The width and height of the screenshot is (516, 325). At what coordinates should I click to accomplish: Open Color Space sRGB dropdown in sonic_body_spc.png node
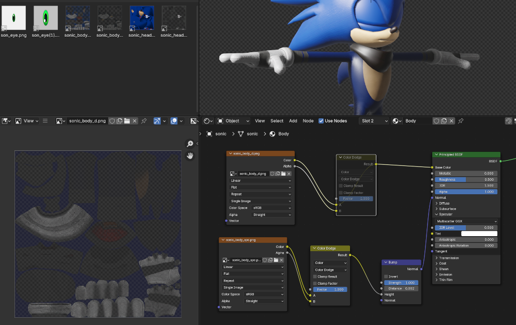[x=264, y=295]
